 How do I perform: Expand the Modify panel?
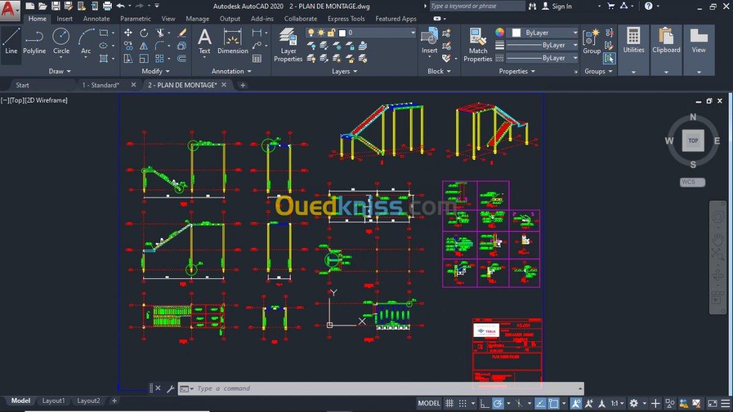click(155, 71)
